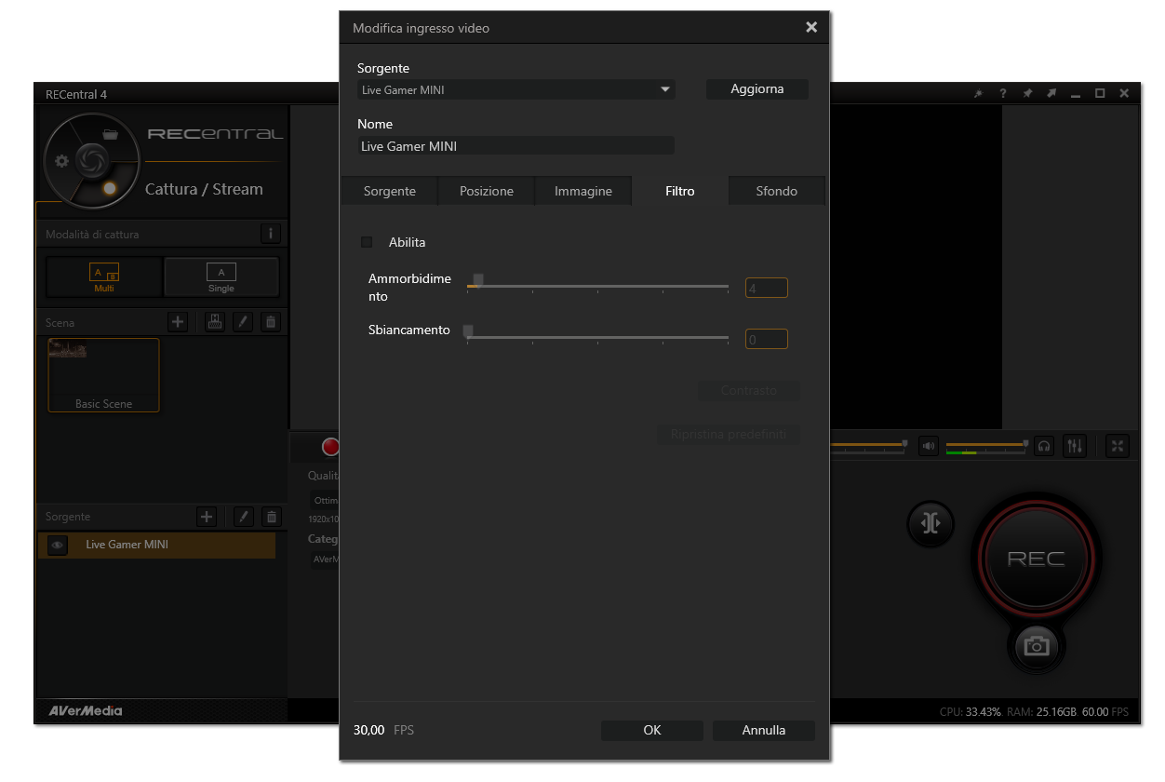Viewport: 1165px width, 782px height.
Task: Click the 30,00 FPS readout in dialog
Action: click(383, 731)
